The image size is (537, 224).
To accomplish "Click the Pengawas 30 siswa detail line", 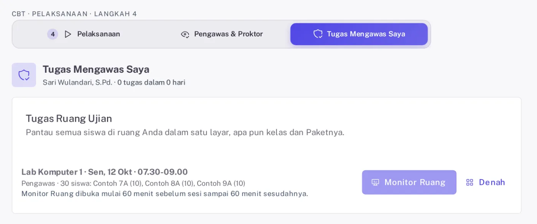I will click(x=133, y=183).
